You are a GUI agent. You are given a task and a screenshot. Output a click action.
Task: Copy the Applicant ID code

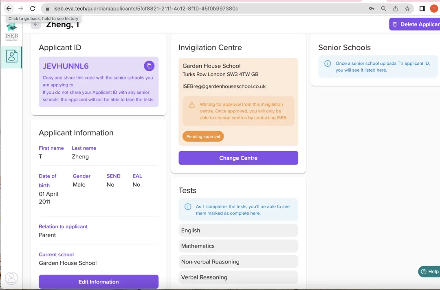pyautogui.click(x=149, y=66)
